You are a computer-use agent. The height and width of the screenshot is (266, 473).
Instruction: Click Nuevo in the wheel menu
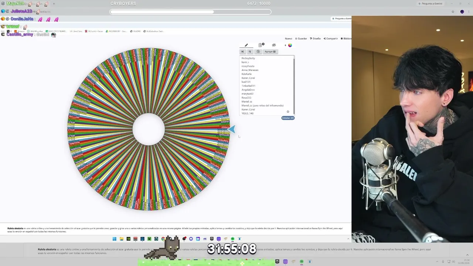pos(288,38)
